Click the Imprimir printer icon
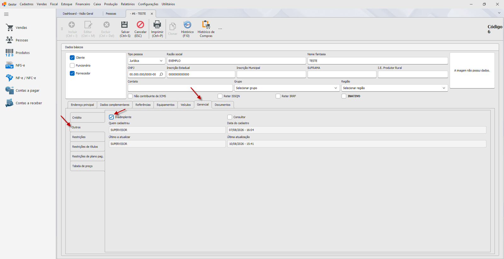This screenshot has height=259, width=504. [x=157, y=25]
